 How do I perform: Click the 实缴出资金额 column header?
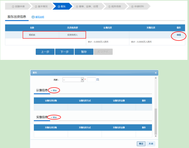point(119,127)
